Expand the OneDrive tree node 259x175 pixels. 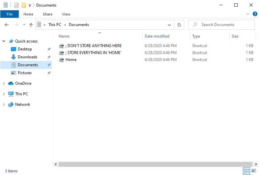[4, 84]
